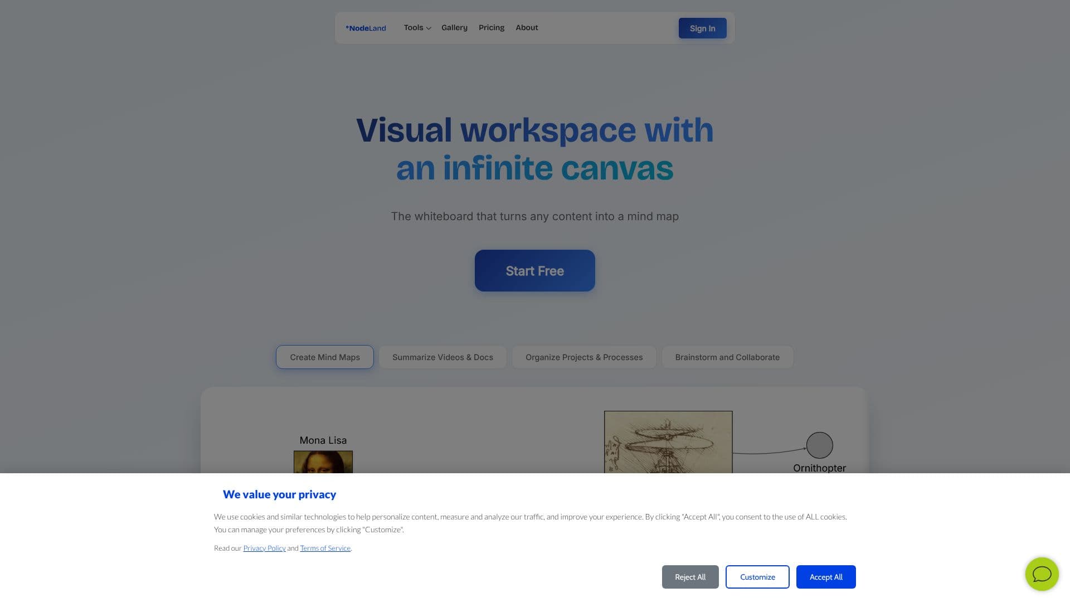Go to the Pricing page
Viewport: 1070px width, 602px height.
tap(492, 27)
